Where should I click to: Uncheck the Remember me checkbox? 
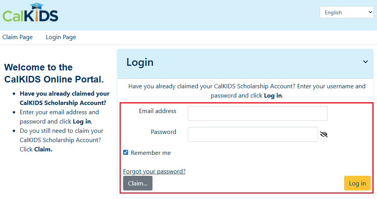pos(126,153)
